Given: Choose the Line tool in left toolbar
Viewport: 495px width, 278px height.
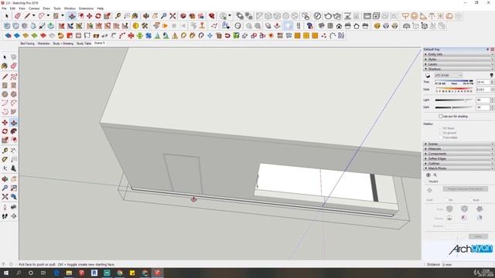Looking at the screenshot, I should pos(5,76).
